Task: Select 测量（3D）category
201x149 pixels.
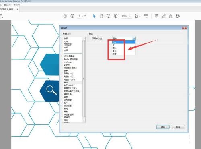Action: [x=68, y=77]
